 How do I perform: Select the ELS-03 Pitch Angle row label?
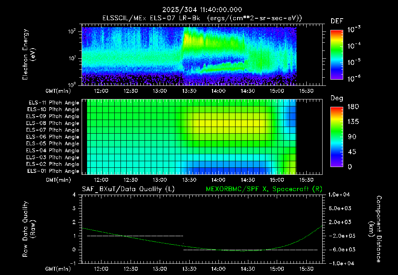(x=53, y=157)
